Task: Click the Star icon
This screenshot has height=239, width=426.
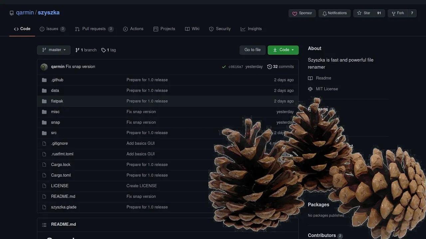Action: [359, 13]
